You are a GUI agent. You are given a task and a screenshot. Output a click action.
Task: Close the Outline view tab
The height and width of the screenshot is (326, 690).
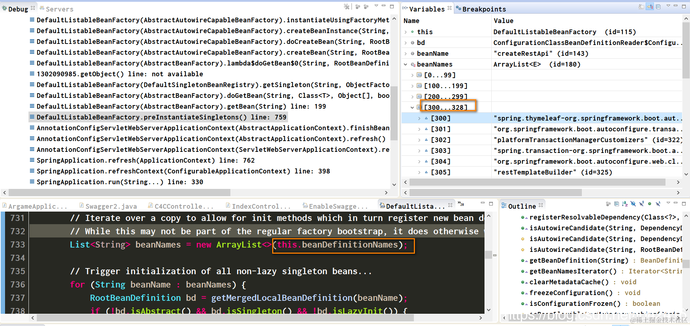click(541, 205)
